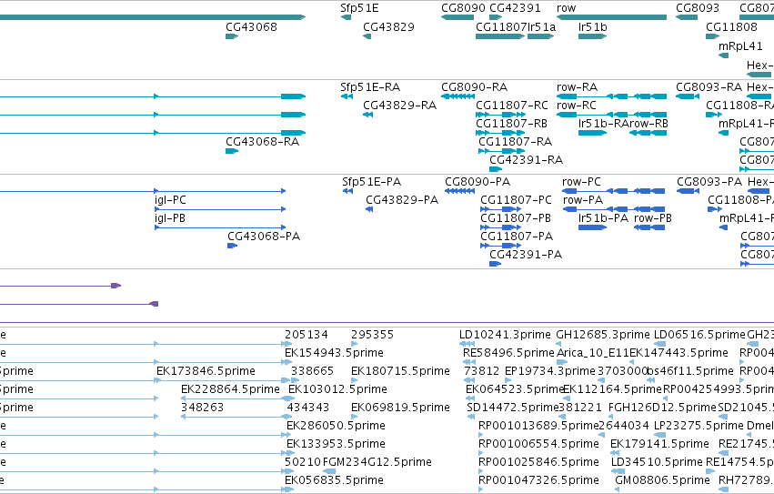Open EST EK173846.5prime
774x494 pixels.
(206, 371)
